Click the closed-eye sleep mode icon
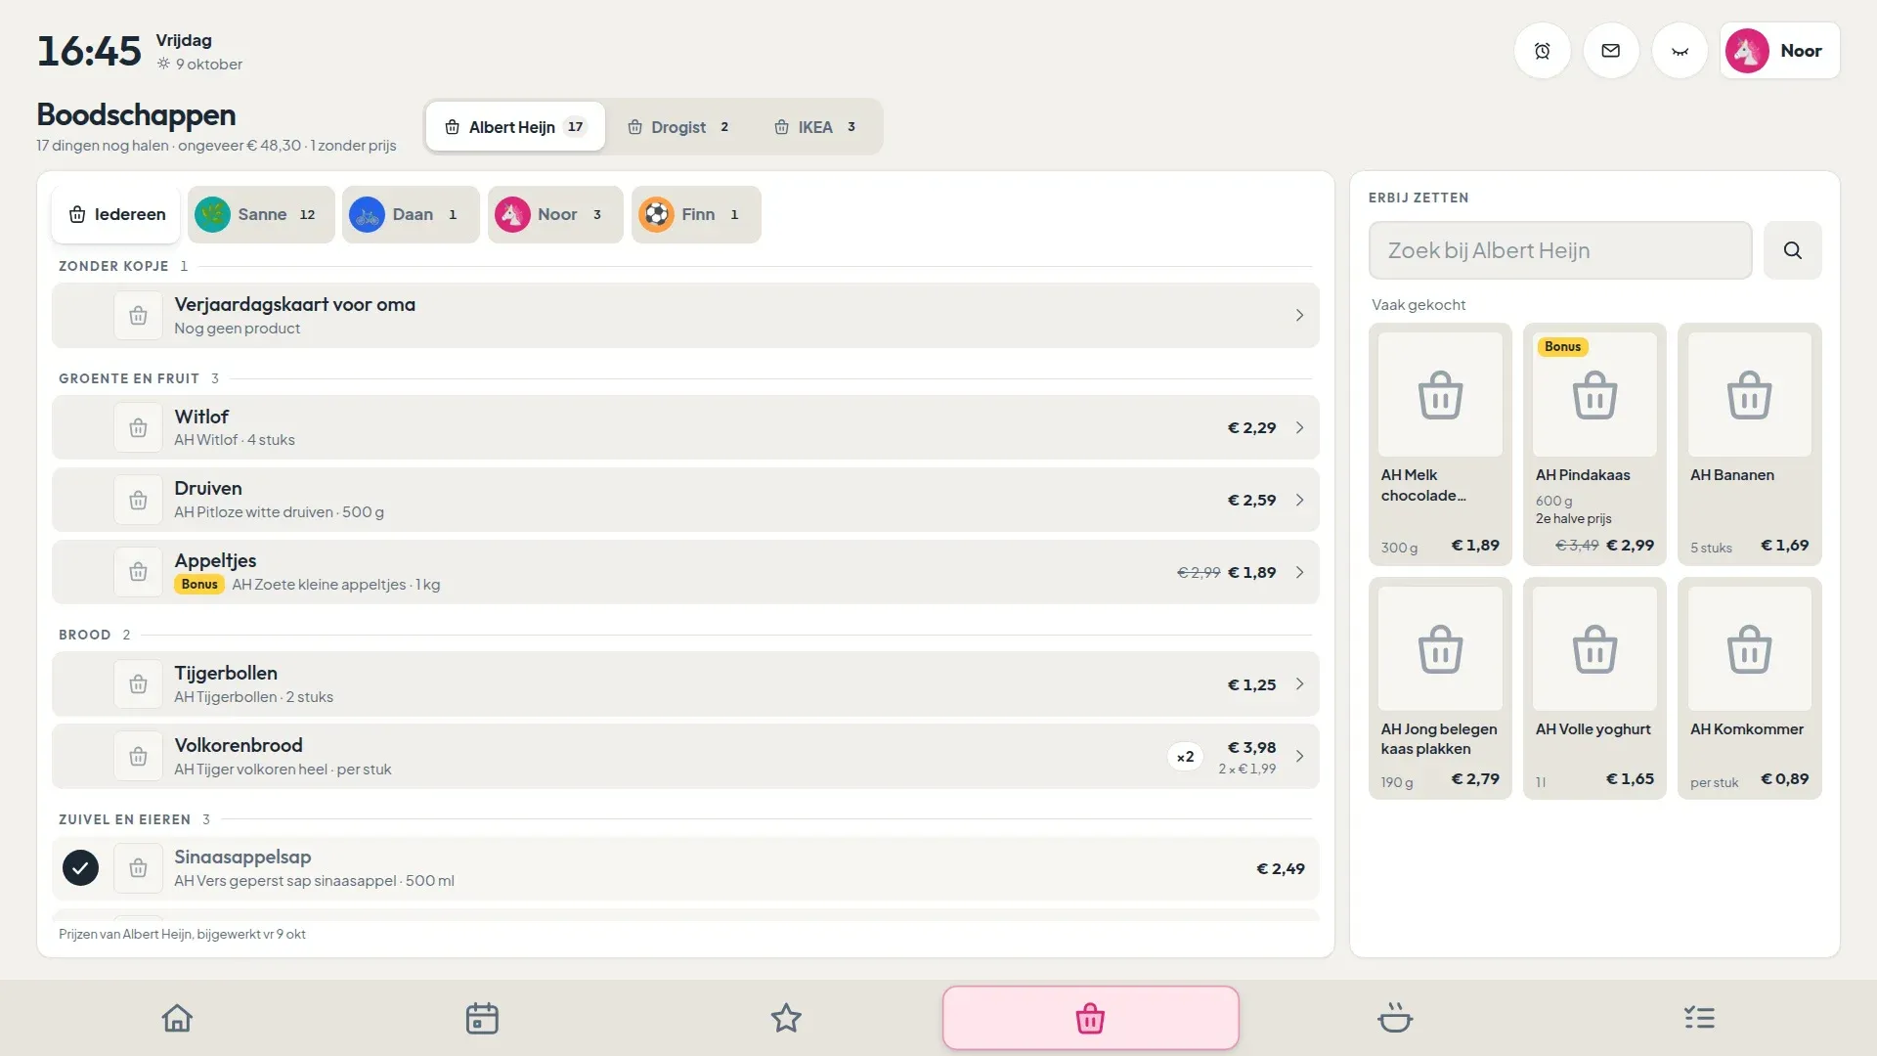The height and width of the screenshot is (1056, 1877). click(1680, 51)
